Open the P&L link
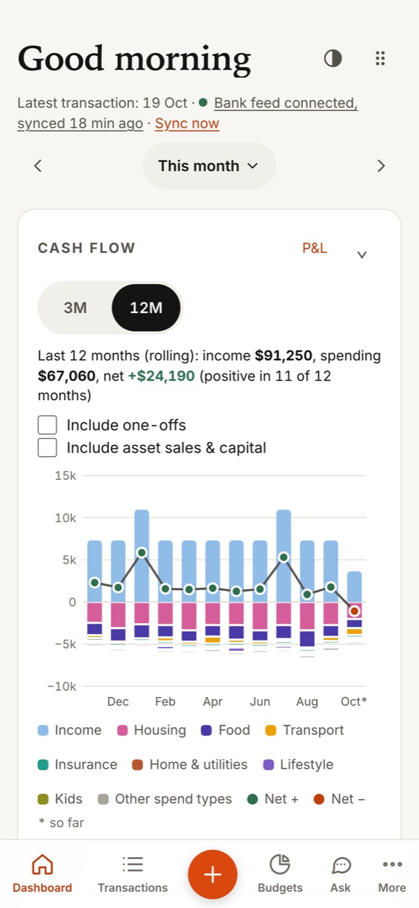This screenshot has height=908, width=419. [x=314, y=248]
